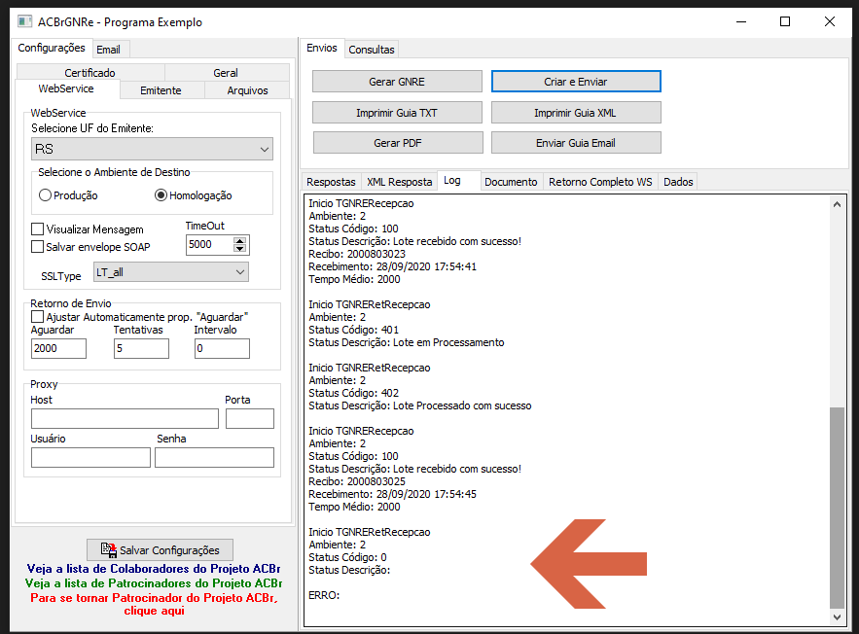This screenshot has width=859, height=634.
Task: Switch to the Consultas tab
Action: tap(372, 50)
